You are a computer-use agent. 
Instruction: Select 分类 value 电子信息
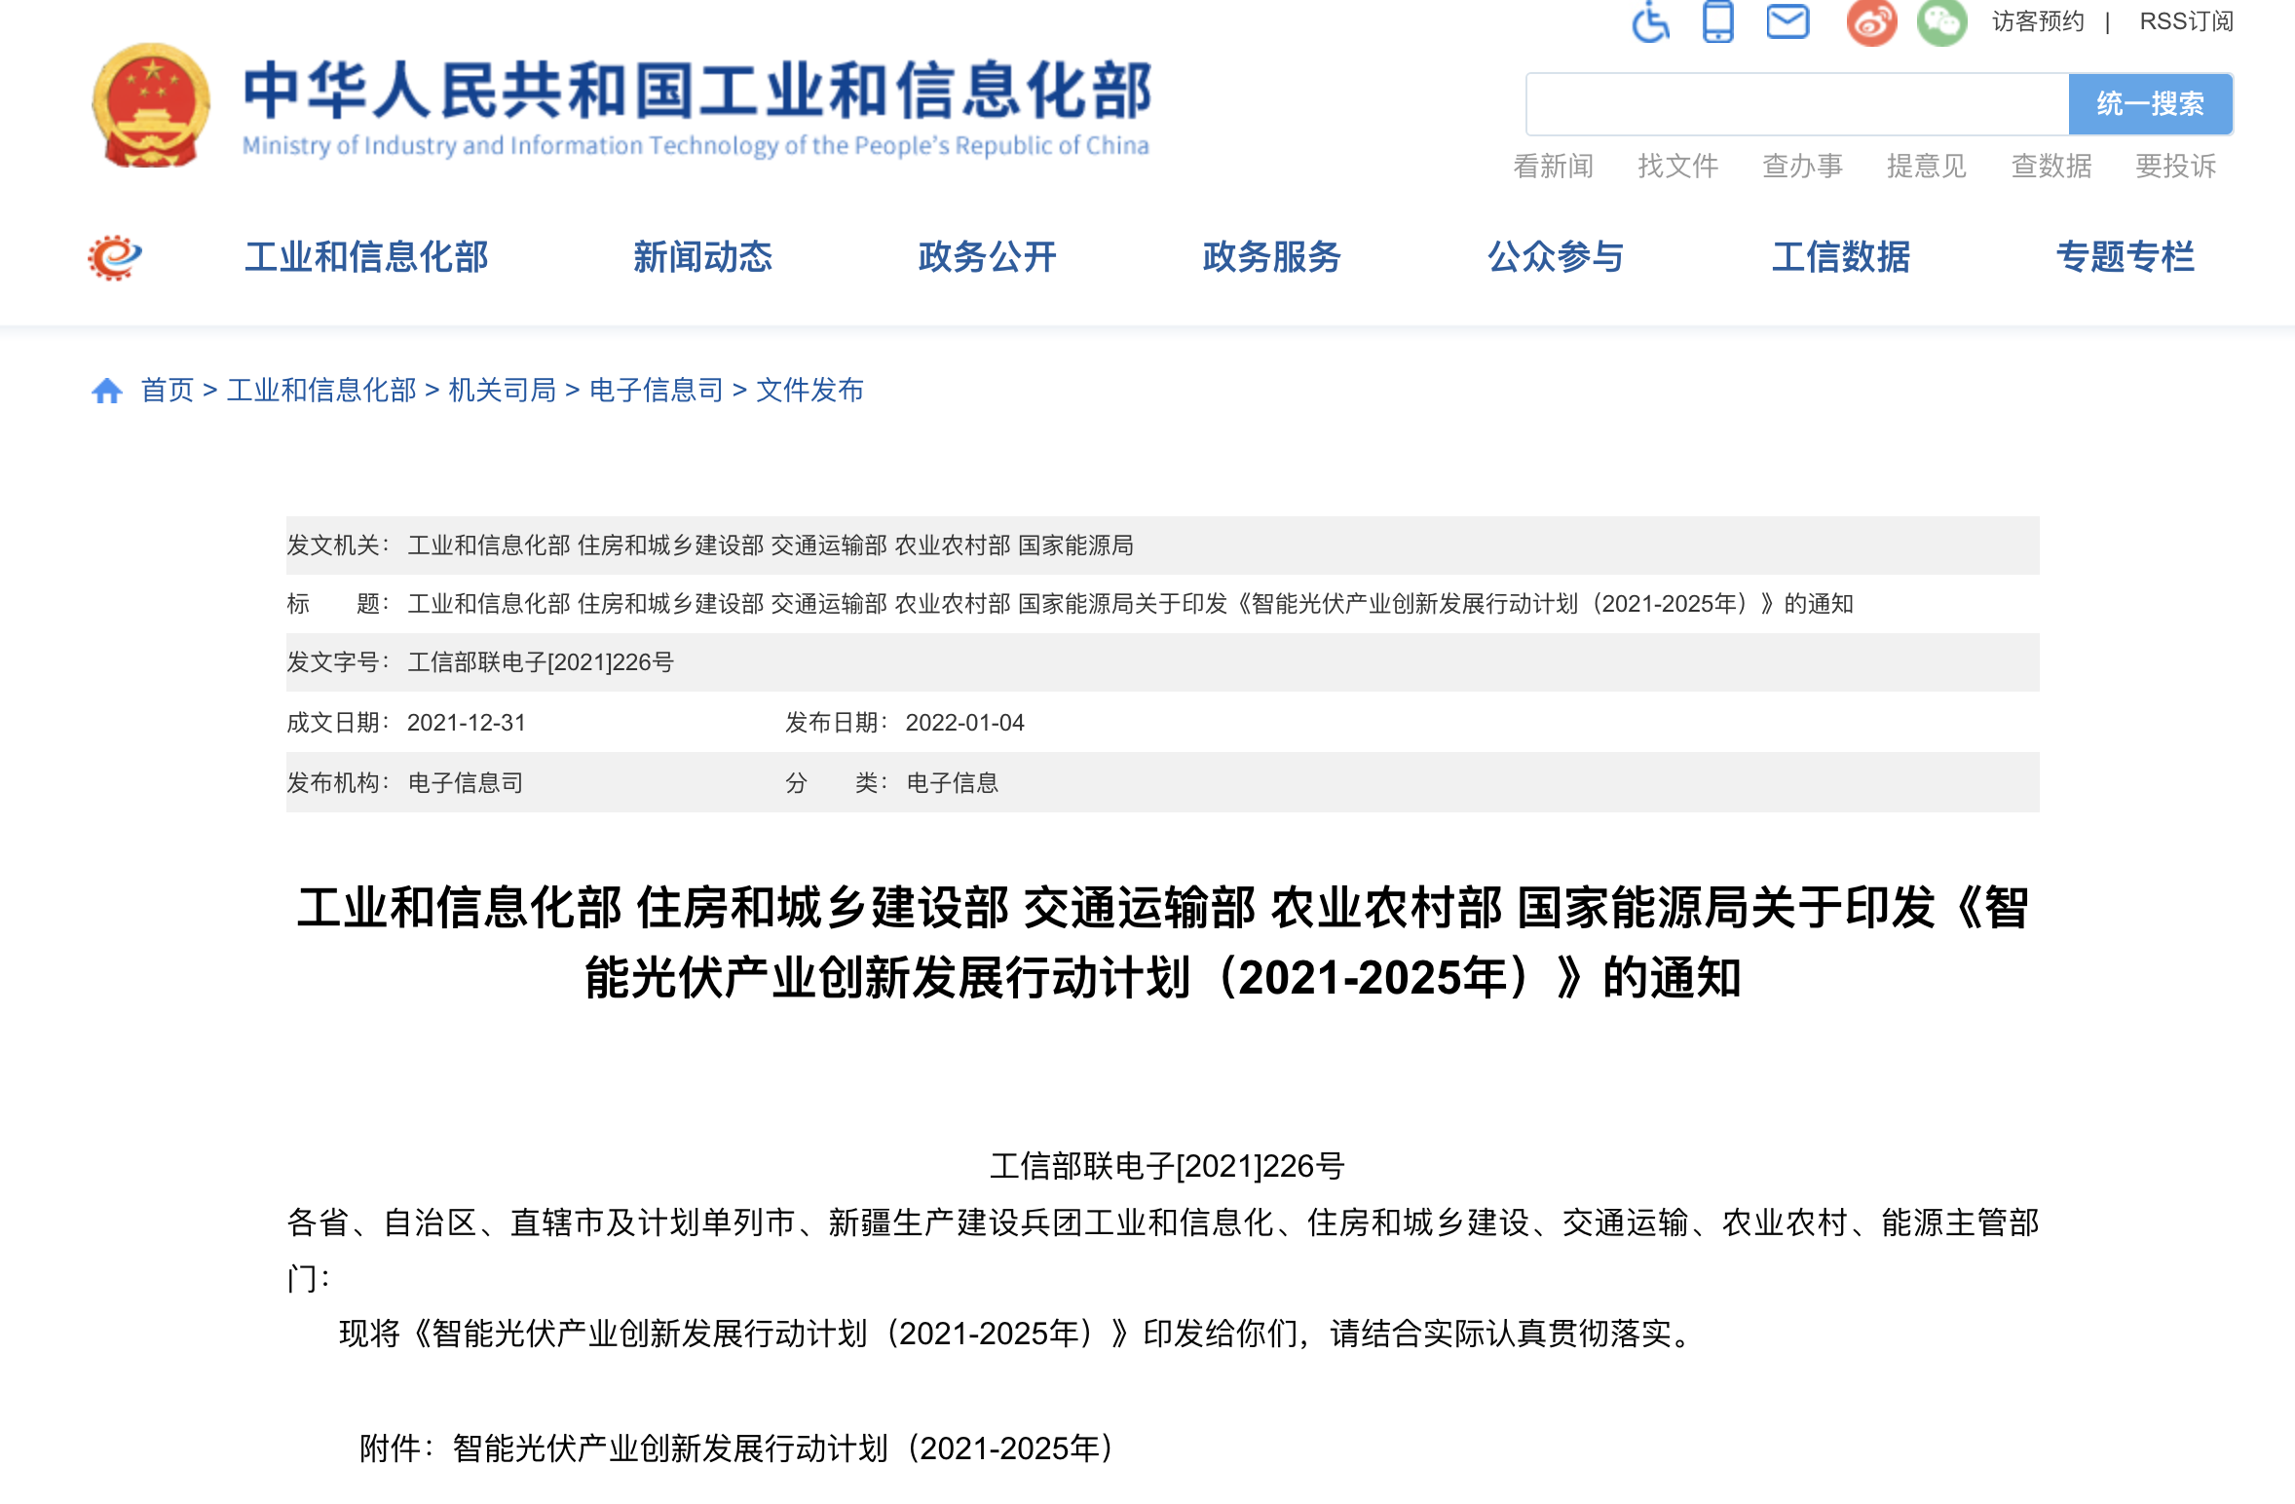coord(953,783)
